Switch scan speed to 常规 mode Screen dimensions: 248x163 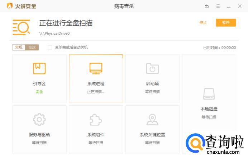pyautogui.click(x=19, y=47)
